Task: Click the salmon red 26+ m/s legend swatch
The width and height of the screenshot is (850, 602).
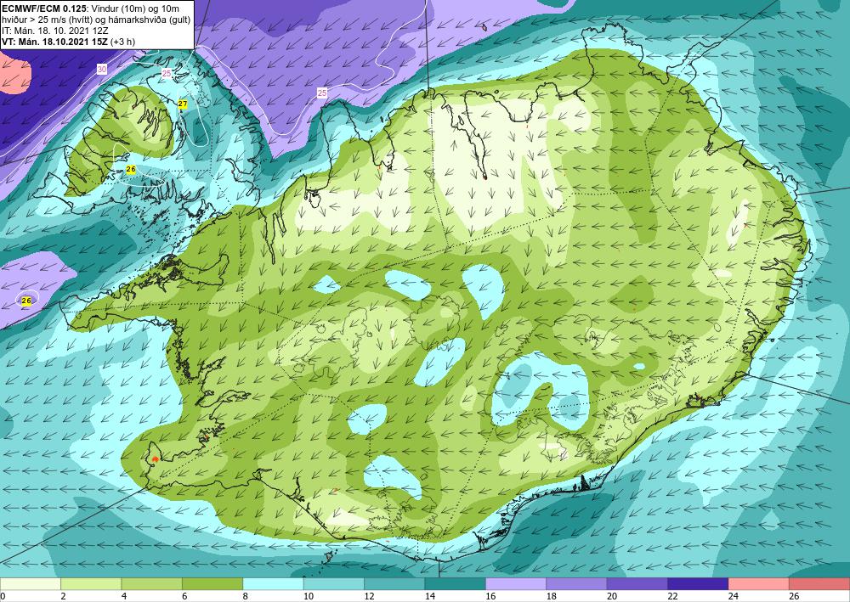Action: coord(819,583)
